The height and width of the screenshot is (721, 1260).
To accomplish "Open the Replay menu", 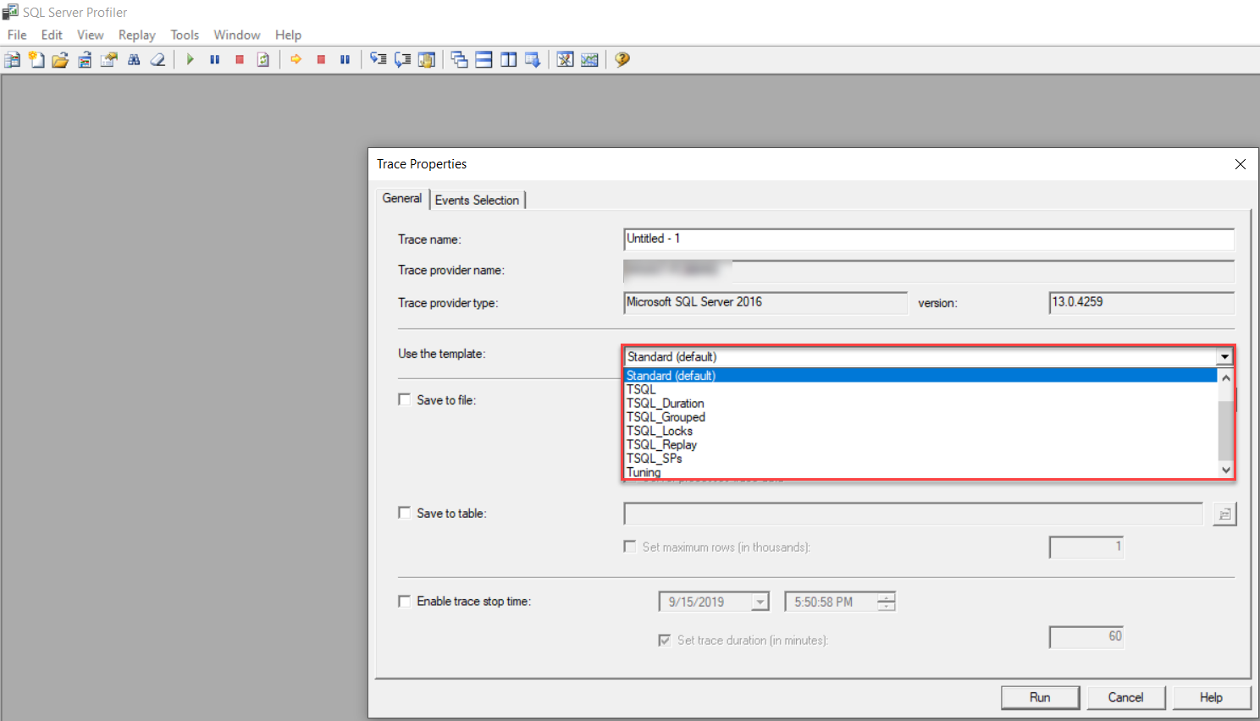I will click(x=136, y=35).
